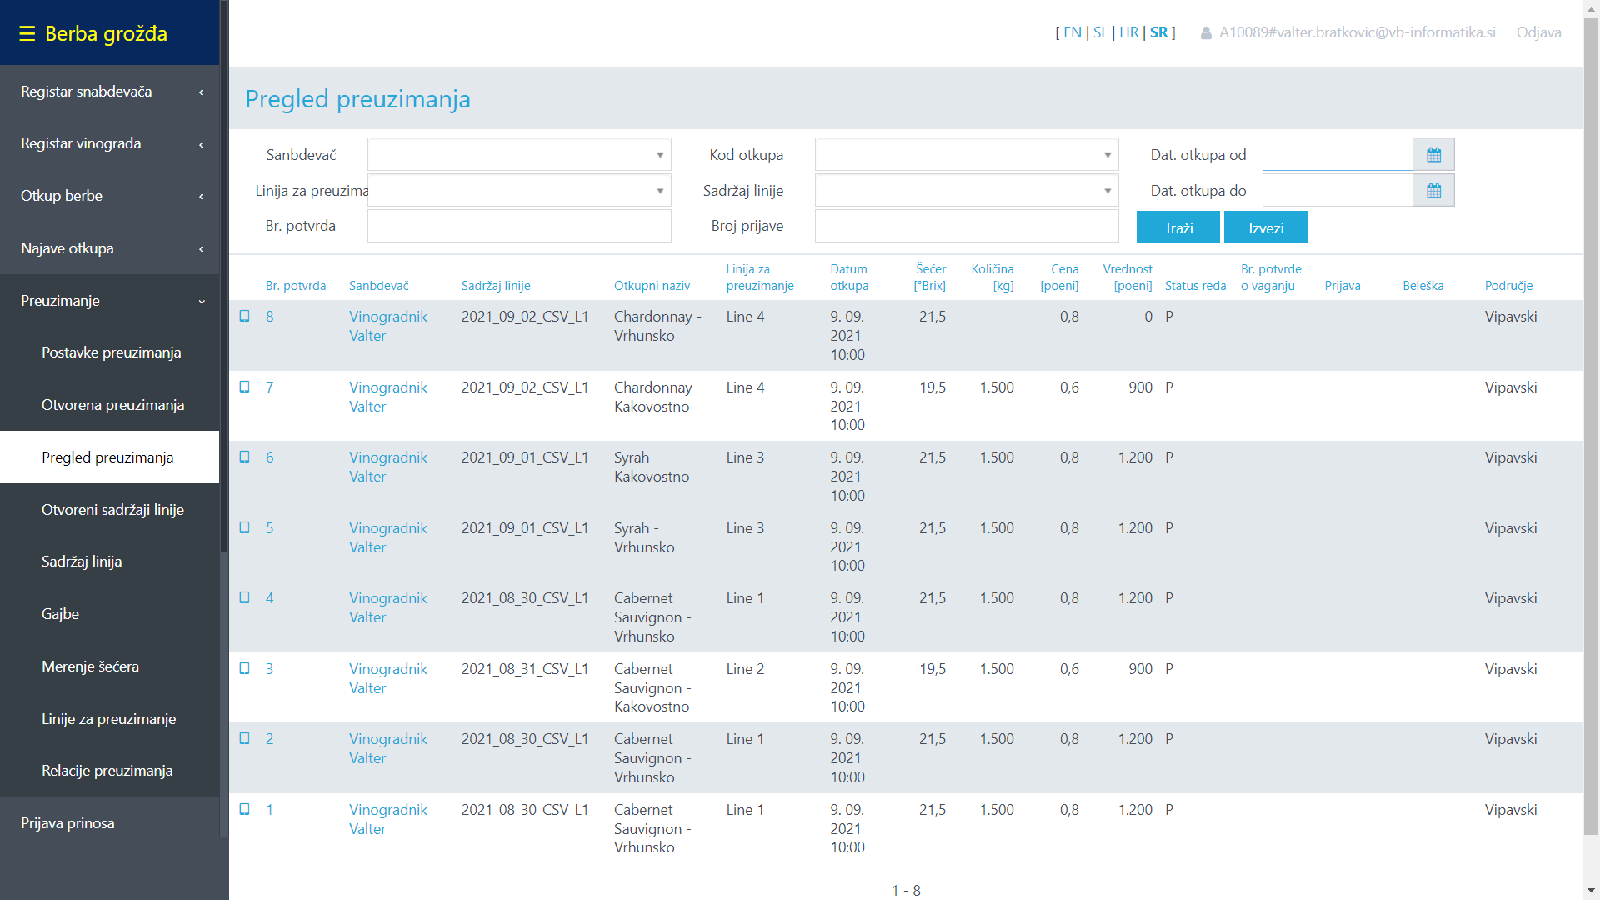Open Linije za preuzimanje menu item
Image resolution: width=1600 pixels, height=900 pixels.
click(108, 719)
